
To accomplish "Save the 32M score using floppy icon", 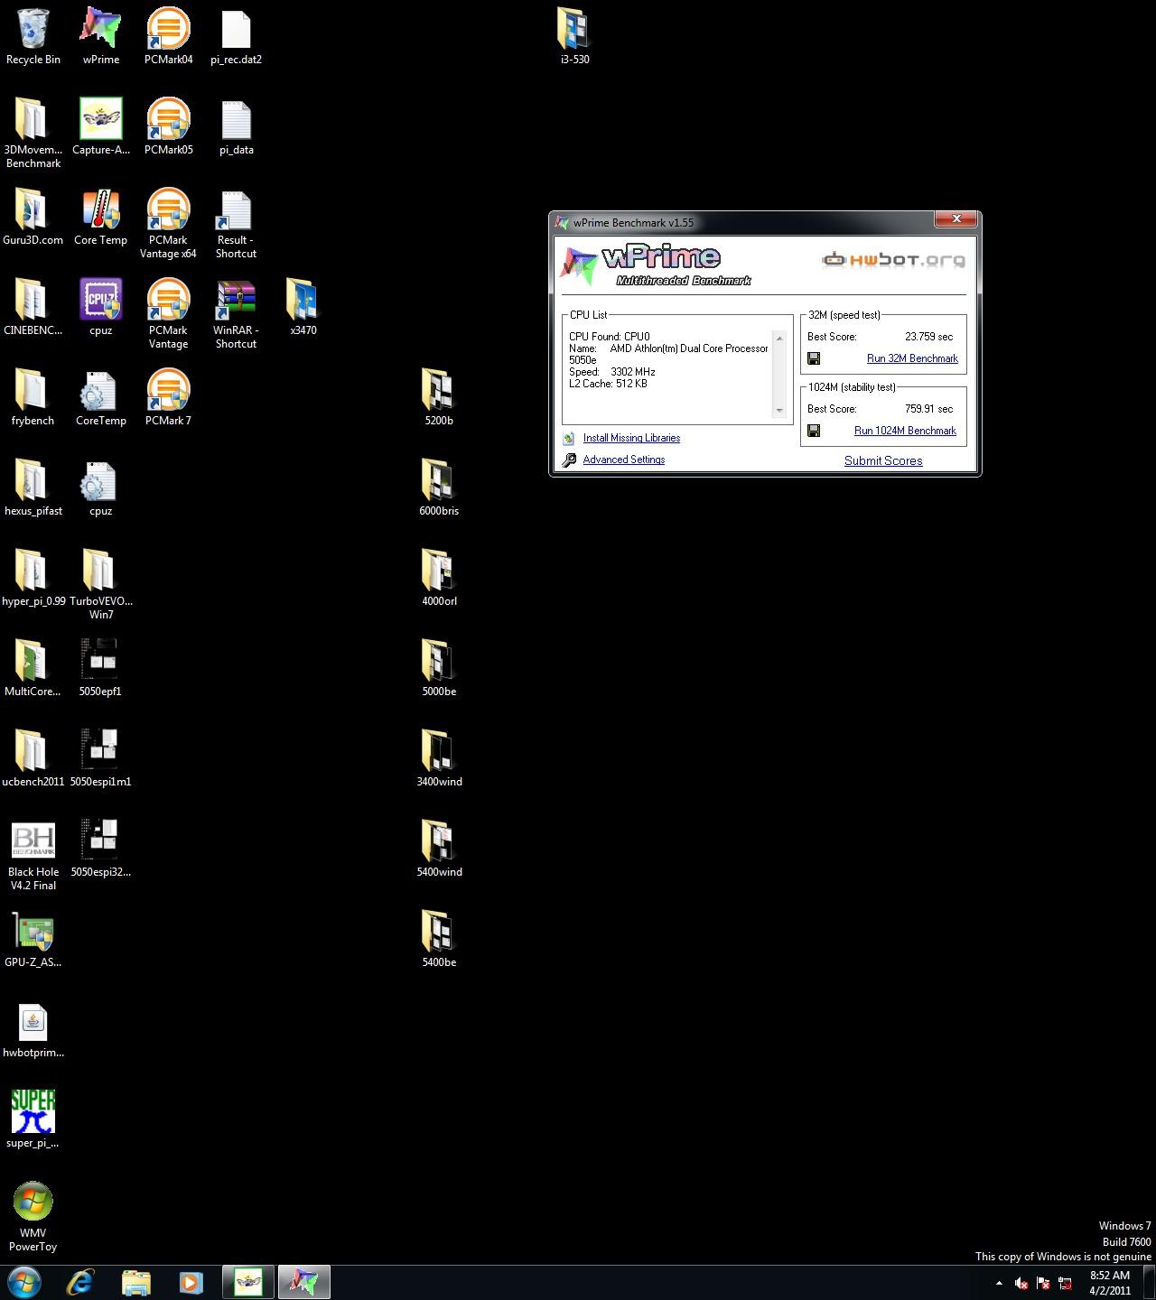I will [814, 358].
